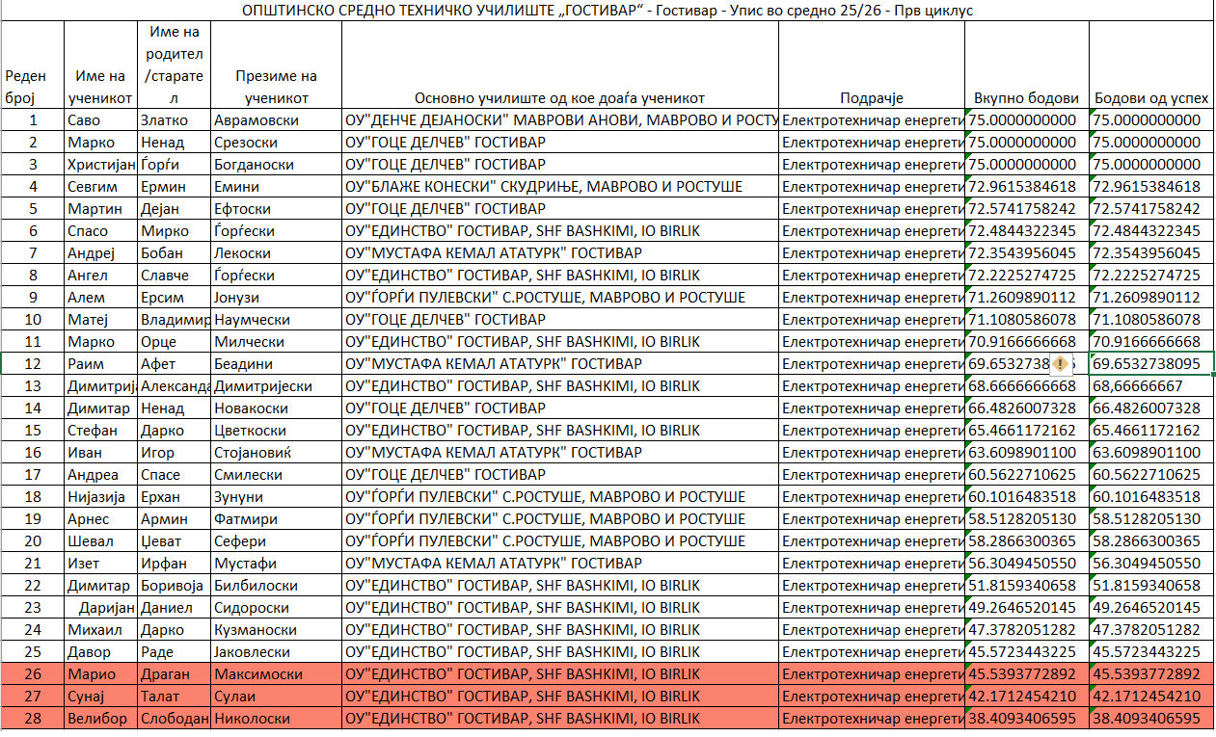Select the active cell showing 69.6532738095
The height and width of the screenshot is (737, 1216).
click(1151, 364)
